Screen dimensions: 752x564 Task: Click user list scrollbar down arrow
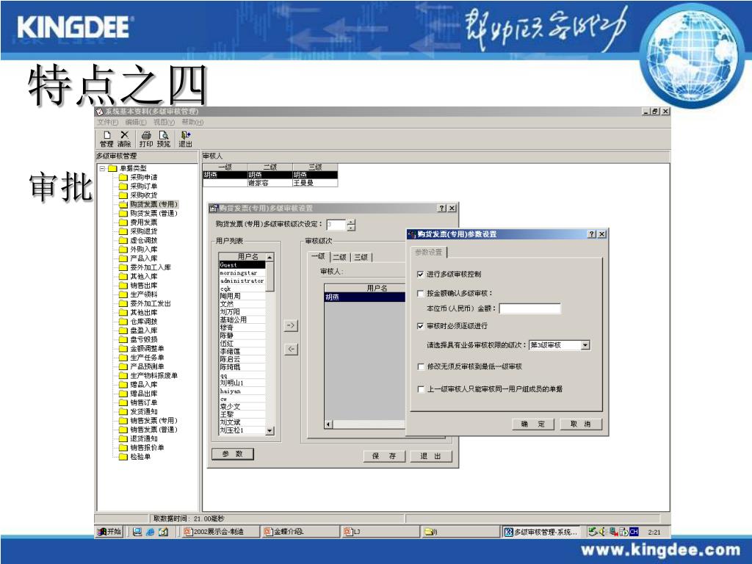pos(270,430)
